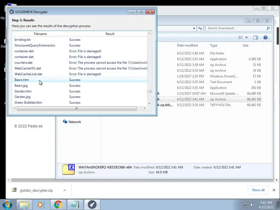Image resolution: width=280 pixels, height=210 pixels.
Task: Open the volume speaker tray icon
Action: coord(252,205)
